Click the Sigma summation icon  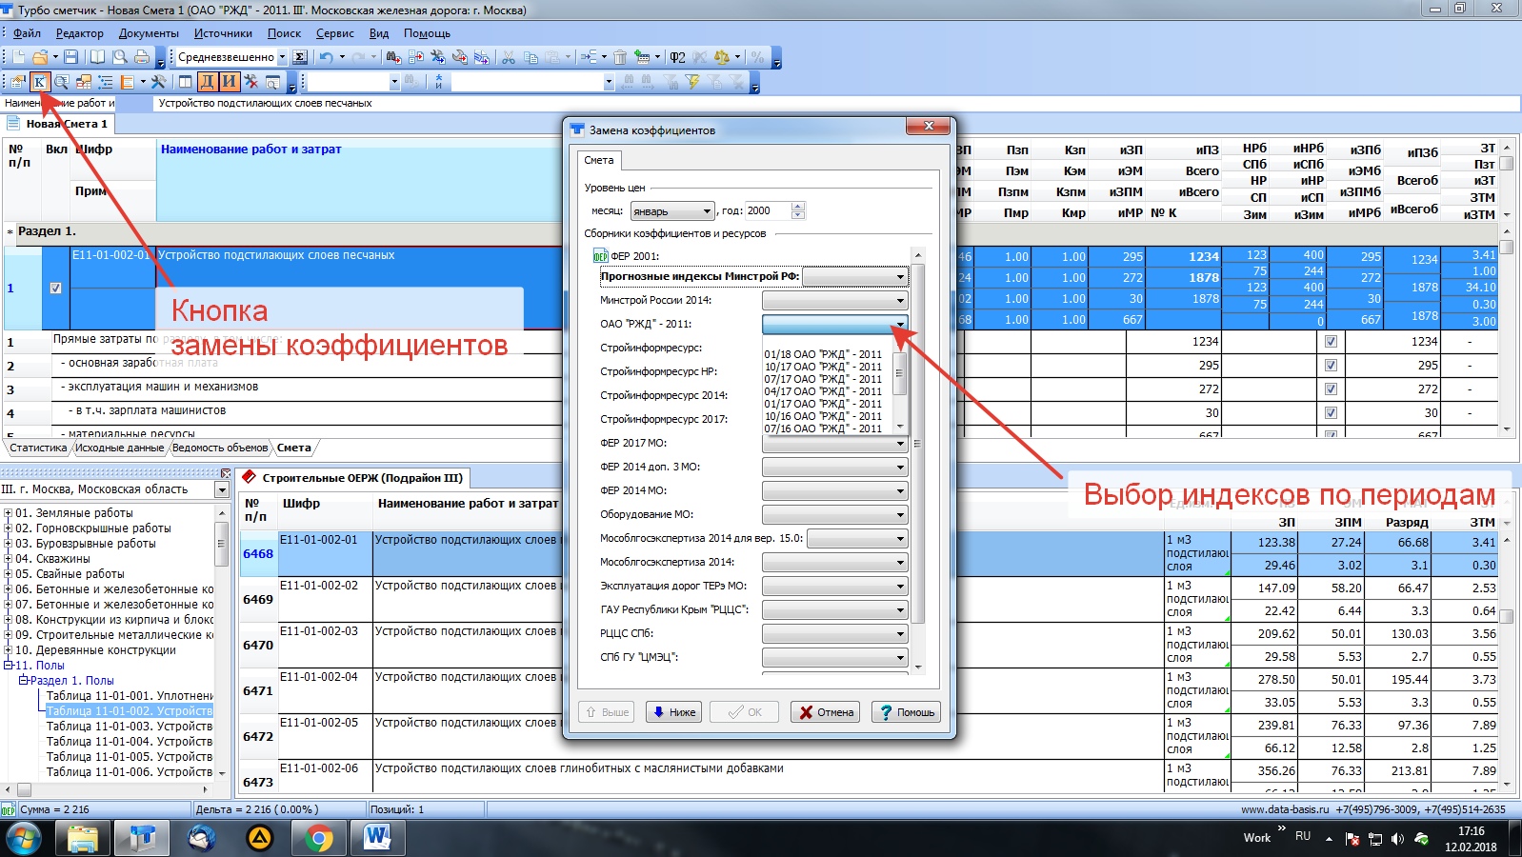(x=300, y=57)
